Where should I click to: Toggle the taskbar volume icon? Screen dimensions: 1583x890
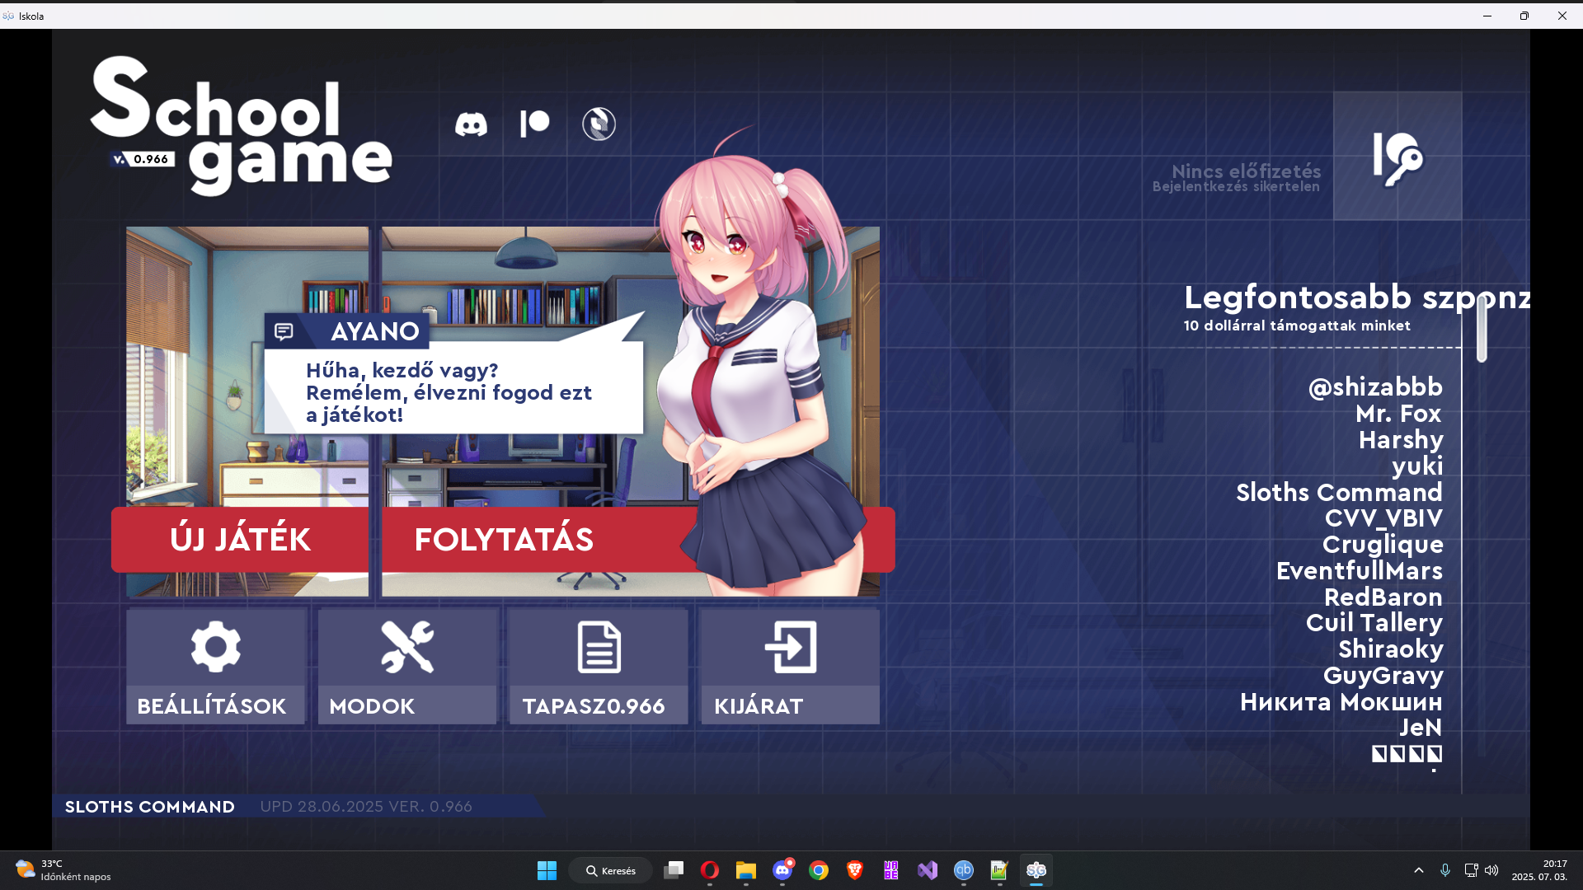click(x=1491, y=870)
